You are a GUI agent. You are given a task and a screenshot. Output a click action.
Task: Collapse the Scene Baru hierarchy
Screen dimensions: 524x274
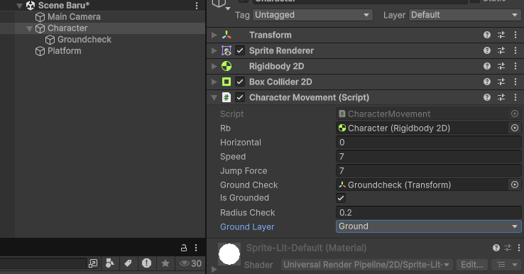pos(19,6)
